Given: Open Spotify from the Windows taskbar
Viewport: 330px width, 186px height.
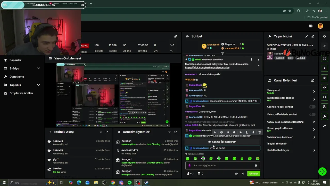Looking at the screenshot, I should click(130, 183).
